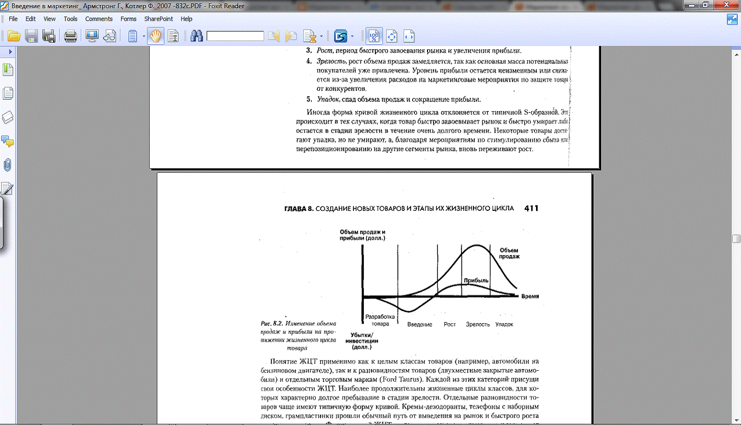Image resolution: width=741 pixels, height=425 pixels.
Task: Open the search options dropdown arrow
Action: pyautogui.click(x=321, y=37)
